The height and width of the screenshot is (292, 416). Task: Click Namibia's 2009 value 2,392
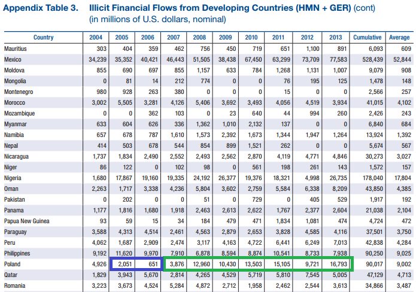coord(229,135)
